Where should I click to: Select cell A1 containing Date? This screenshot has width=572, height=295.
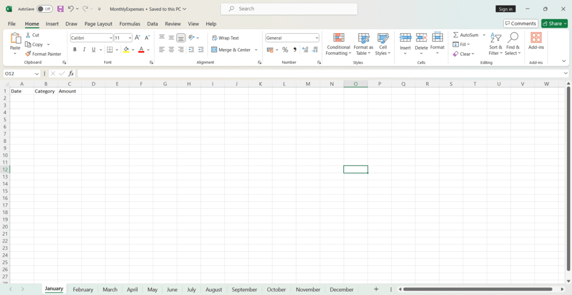22,91
